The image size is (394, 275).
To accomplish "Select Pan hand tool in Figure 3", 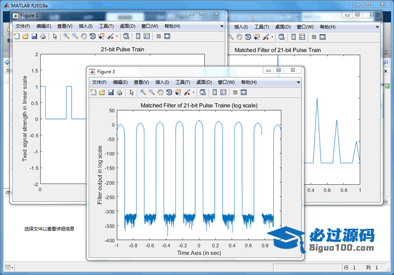I will tap(160, 92).
